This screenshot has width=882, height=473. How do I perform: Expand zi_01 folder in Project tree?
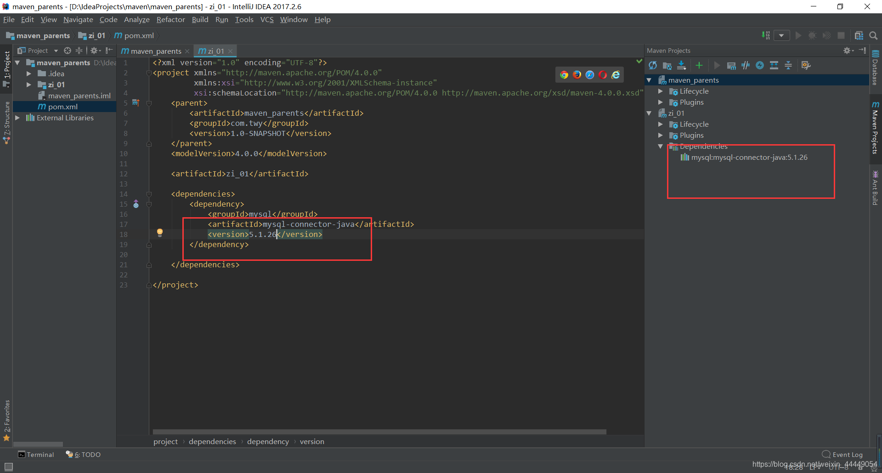pyautogui.click(x=28, y=84)
